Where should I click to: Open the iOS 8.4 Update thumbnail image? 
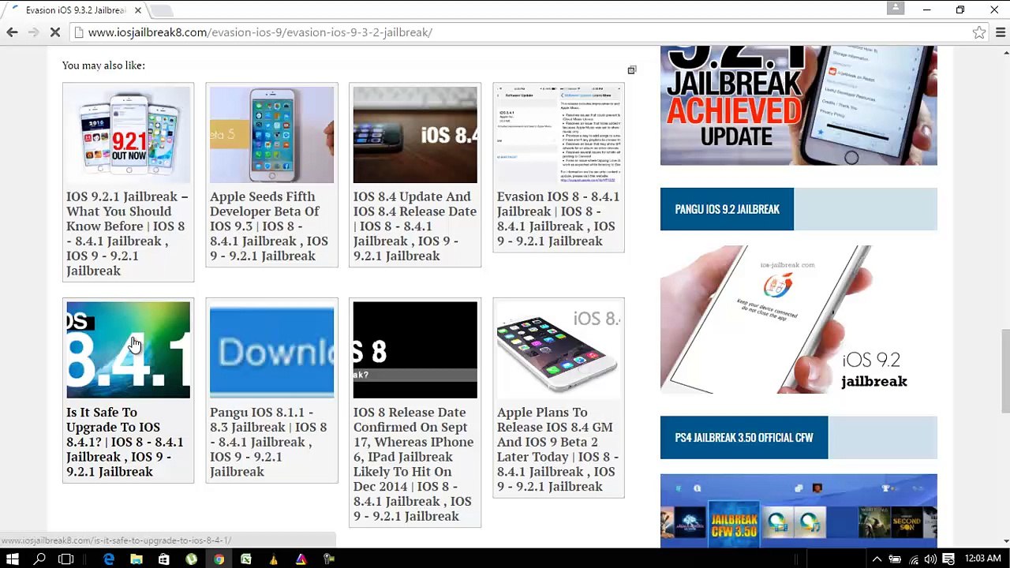coord(415,135)
